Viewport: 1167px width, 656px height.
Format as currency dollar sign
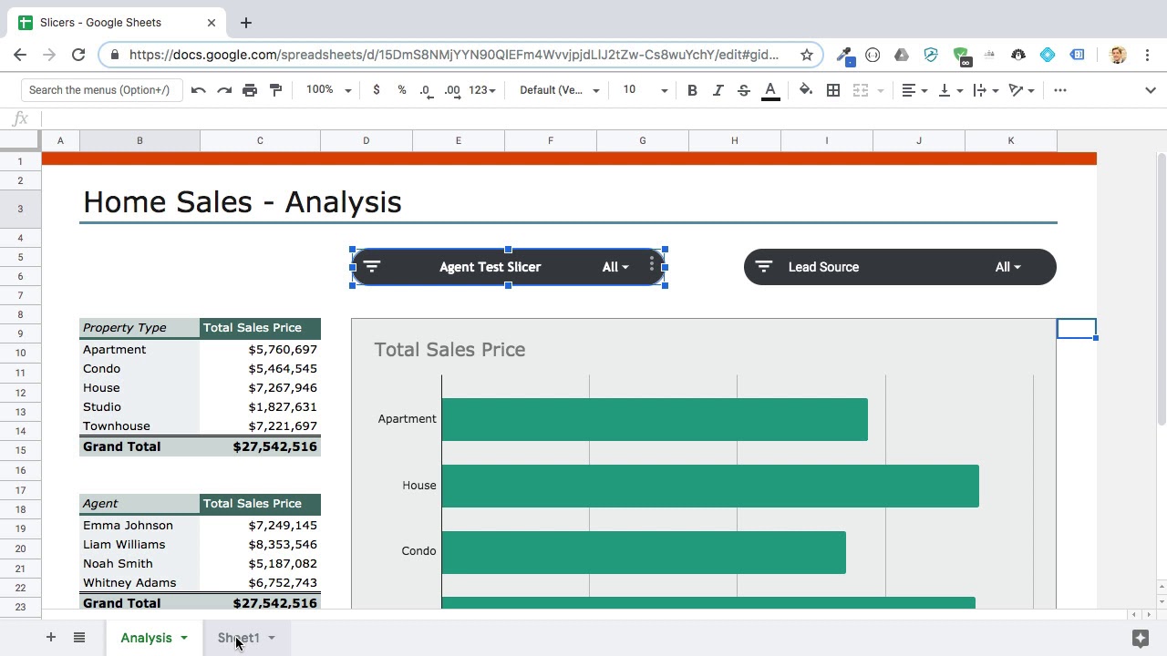(377, 90)
